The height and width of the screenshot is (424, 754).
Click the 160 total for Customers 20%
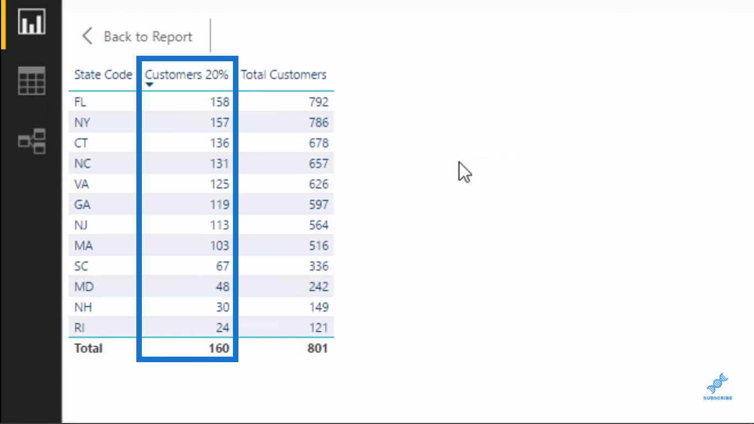(x=219, y=348)
